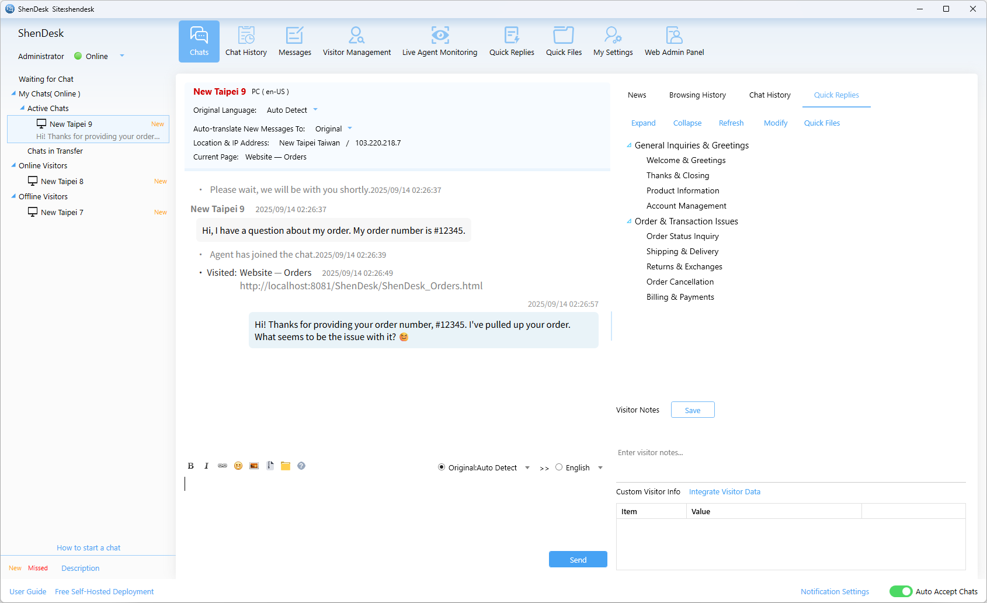Select the Original:Auto Detect radio button
This screenshot has width=987, height=603.
[x=442, y=467]
